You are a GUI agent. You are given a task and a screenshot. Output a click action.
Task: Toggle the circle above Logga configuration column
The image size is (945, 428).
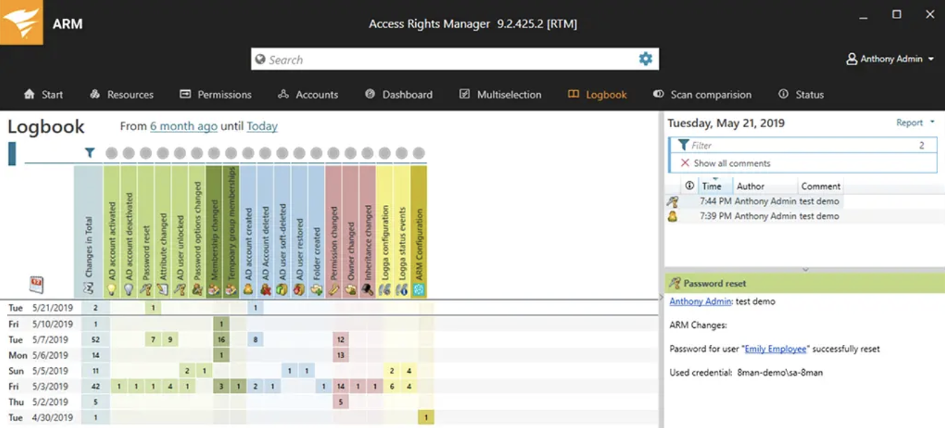click(384, 153)
